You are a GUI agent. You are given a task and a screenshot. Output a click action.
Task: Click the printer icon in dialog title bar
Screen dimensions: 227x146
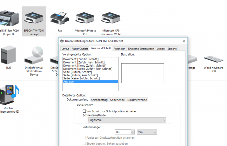[x=62, y=41]
